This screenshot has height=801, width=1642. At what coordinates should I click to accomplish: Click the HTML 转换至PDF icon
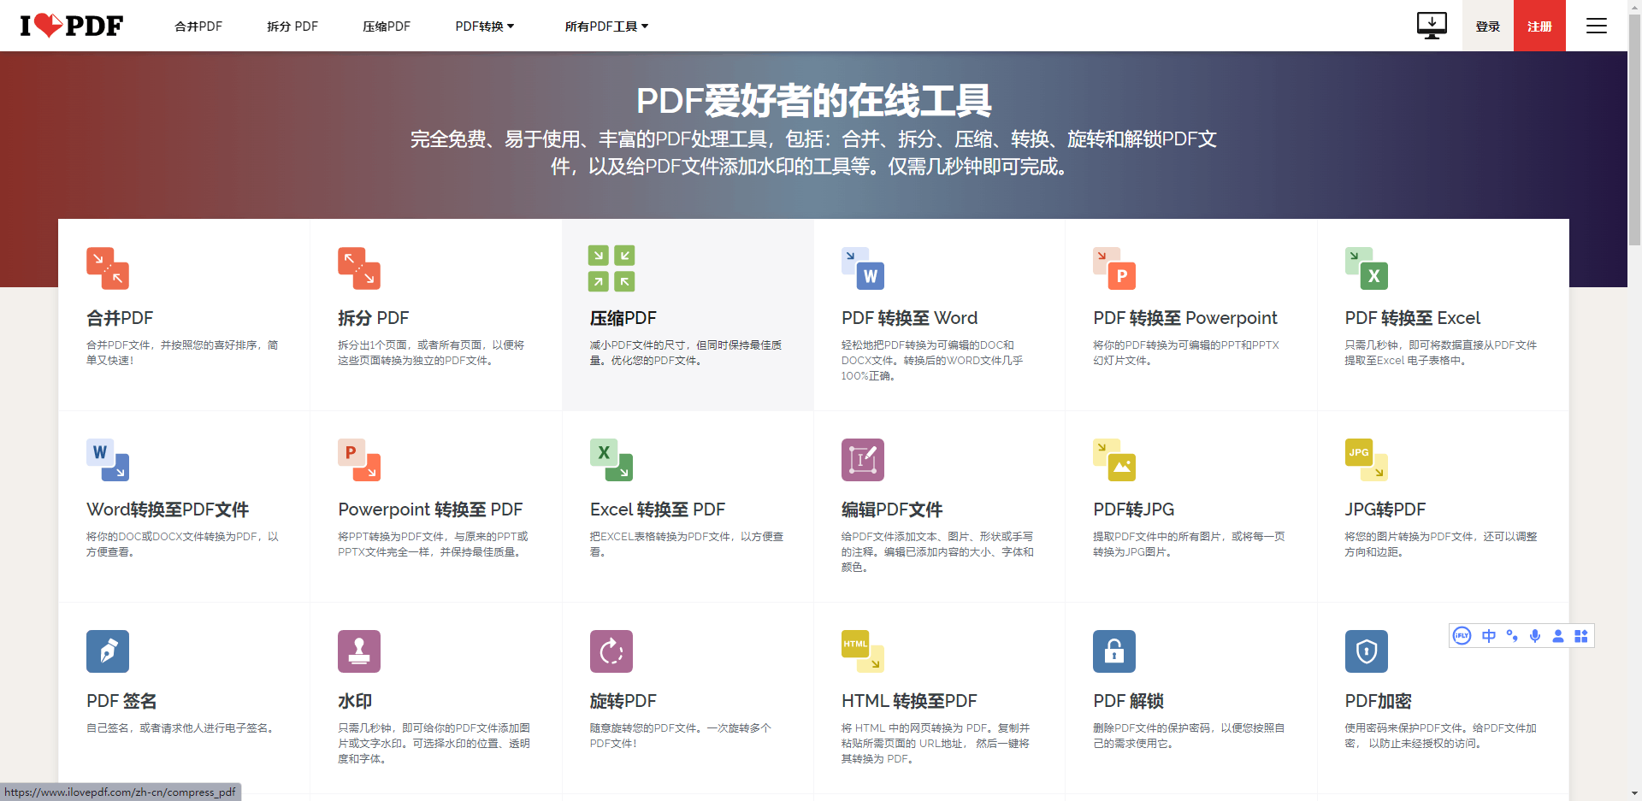coord(863,651)
